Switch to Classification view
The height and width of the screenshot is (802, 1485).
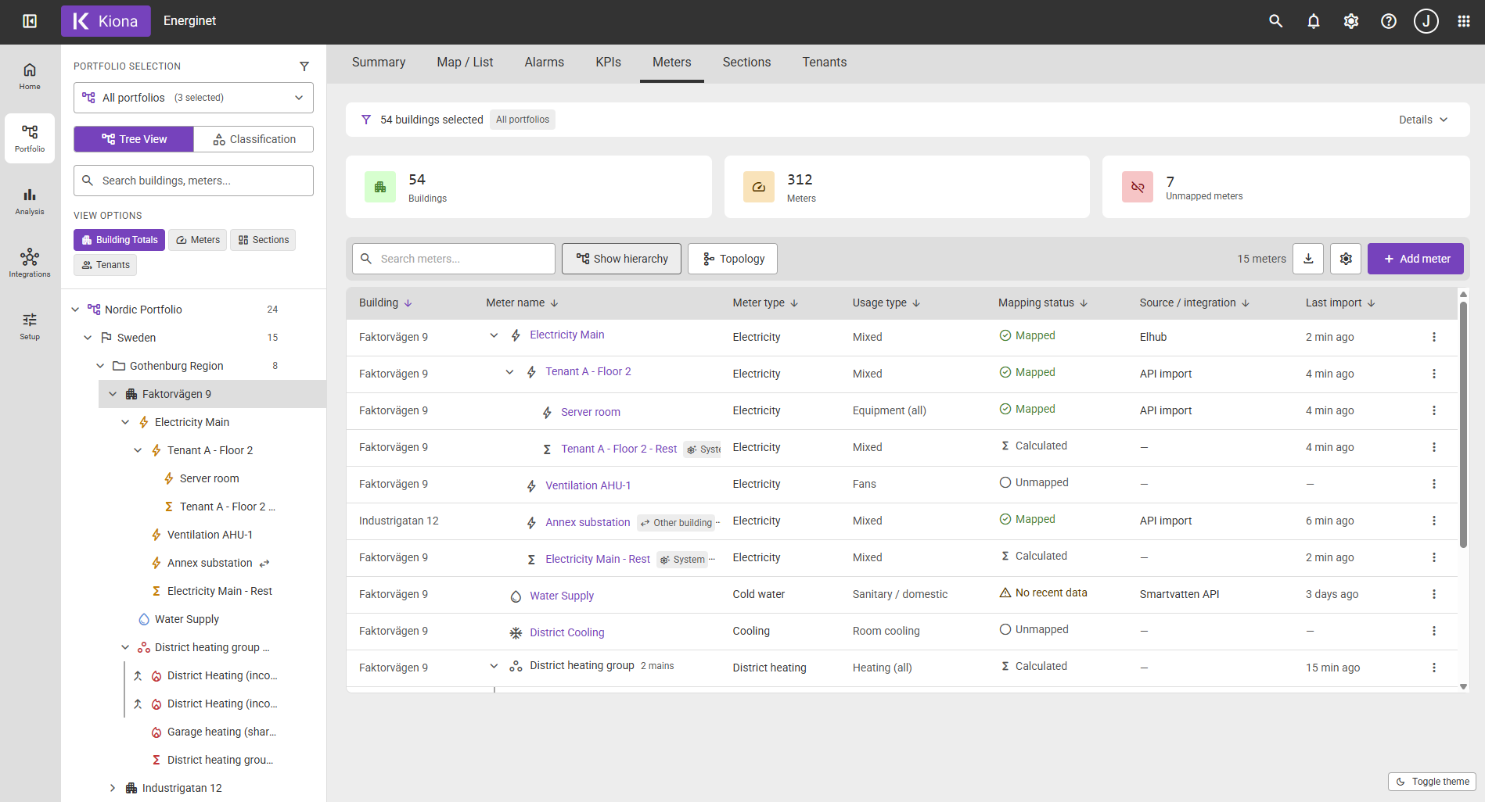[x=253, y=139]
